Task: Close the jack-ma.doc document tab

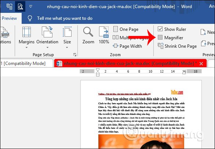Action: pos(201,63)
